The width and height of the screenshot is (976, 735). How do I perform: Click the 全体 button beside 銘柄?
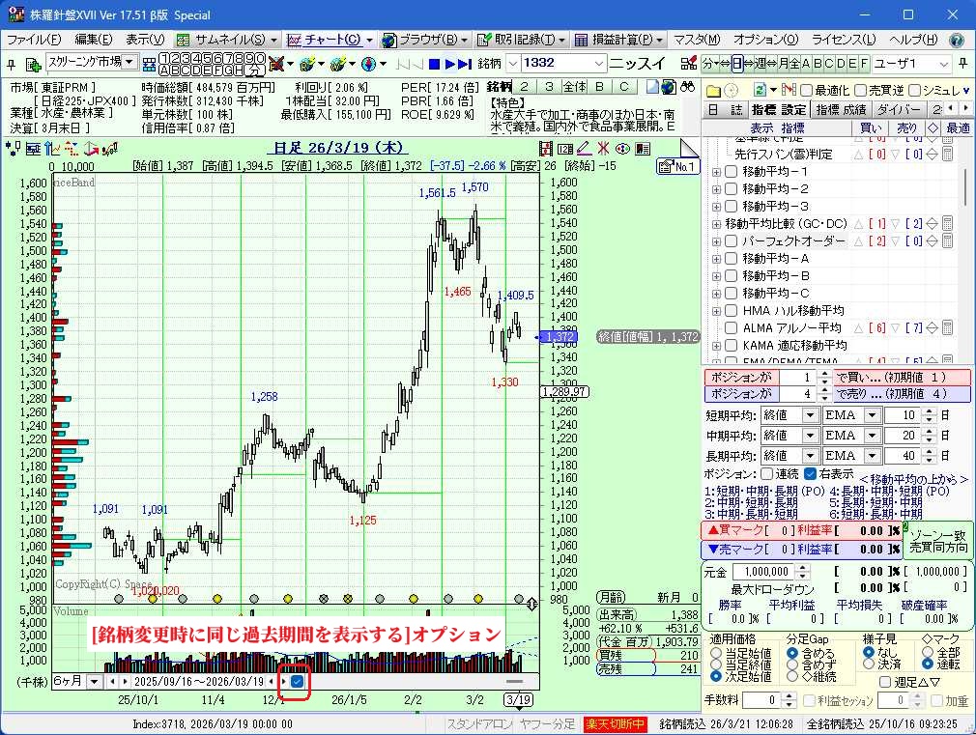click(575, 87)
